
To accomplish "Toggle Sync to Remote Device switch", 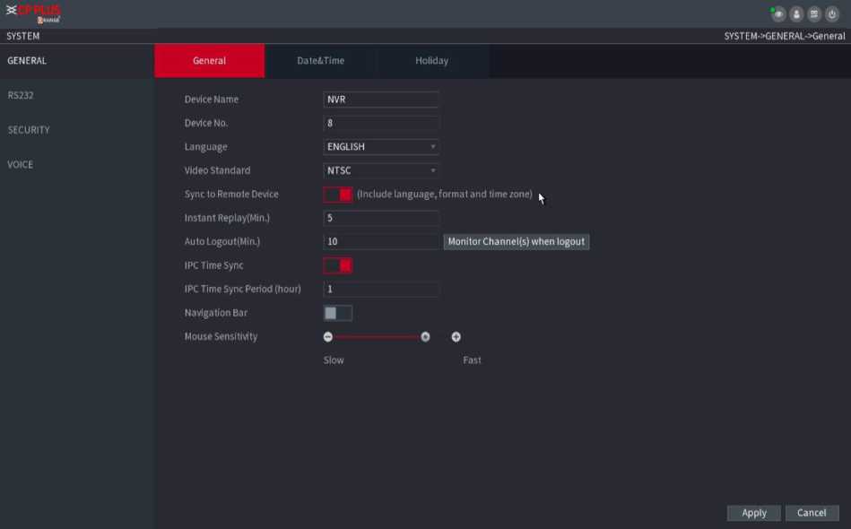I will point(338,195).
